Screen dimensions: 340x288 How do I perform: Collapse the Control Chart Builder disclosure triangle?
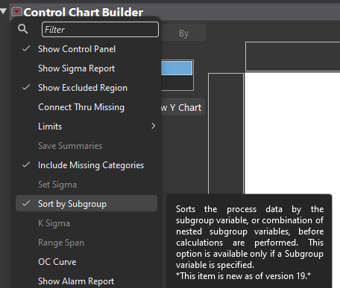(x=4, y=11)
